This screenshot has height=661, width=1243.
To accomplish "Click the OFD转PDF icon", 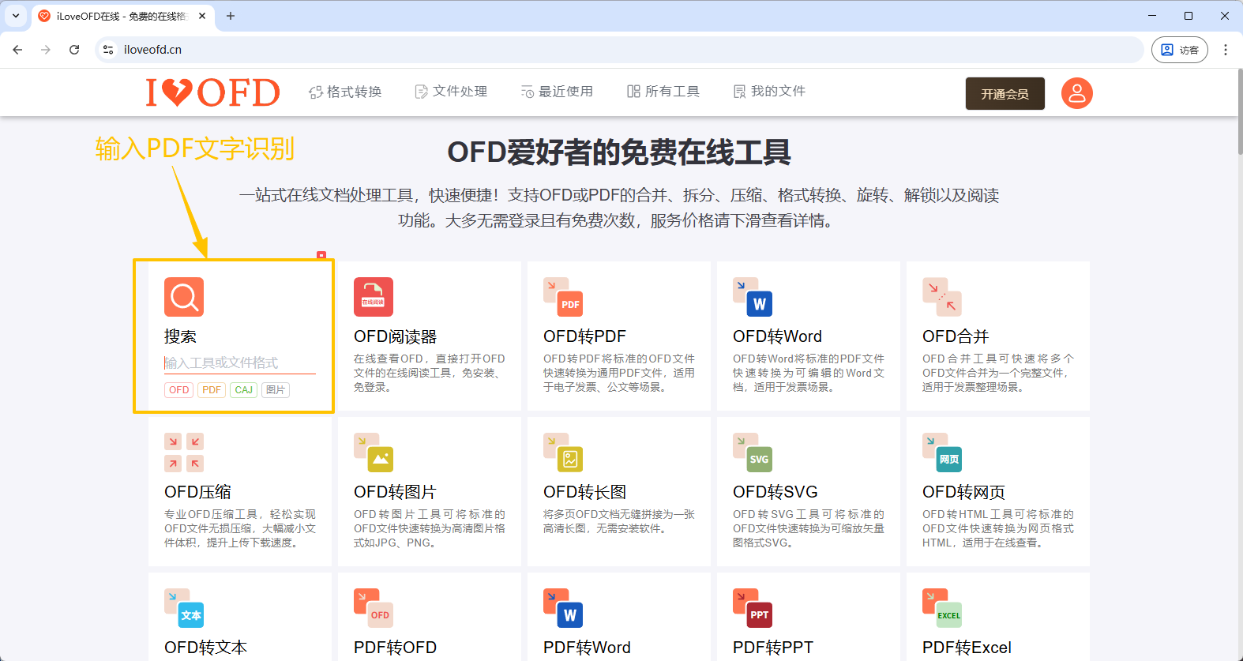I will point(563,297).
